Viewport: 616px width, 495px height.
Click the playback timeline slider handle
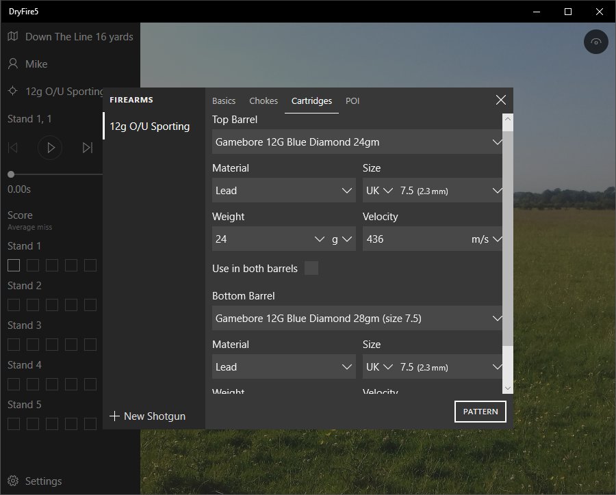tap(11, 174)
